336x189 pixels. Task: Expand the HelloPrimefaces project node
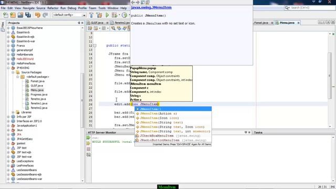(8, 64)
